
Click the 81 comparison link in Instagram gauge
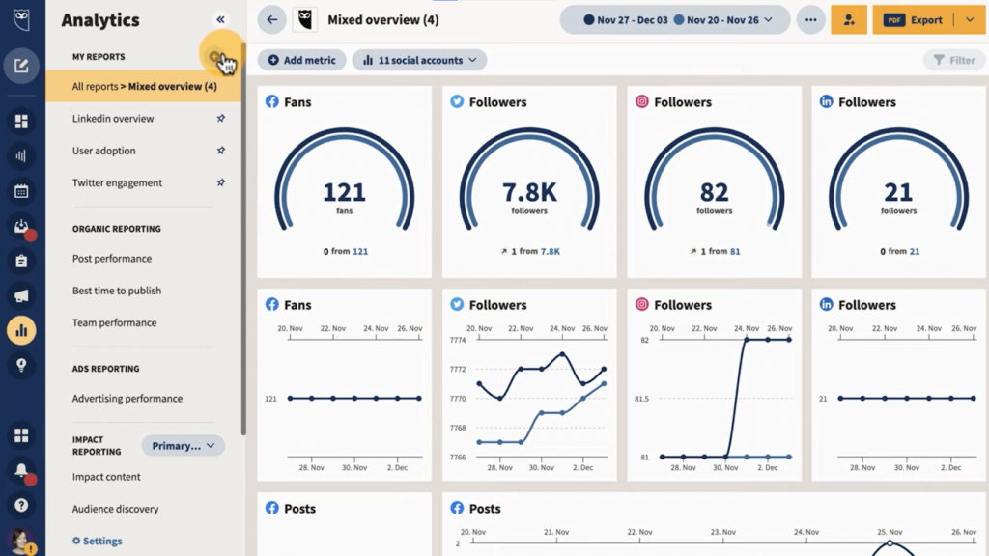735,252
